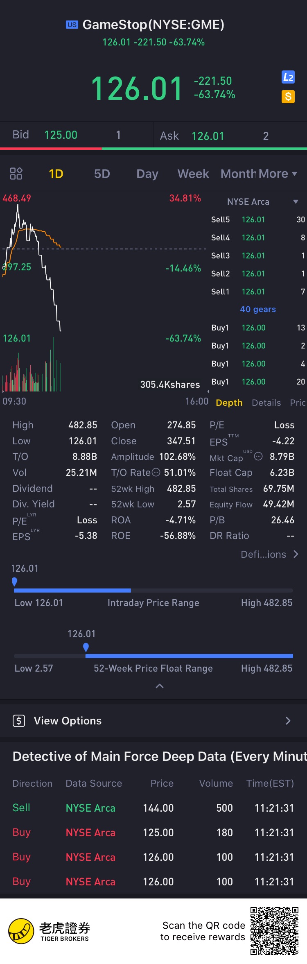This screenshot has height=964, width=307.
Task: Switch to the 5D chart tab
Action: point(102,174)
